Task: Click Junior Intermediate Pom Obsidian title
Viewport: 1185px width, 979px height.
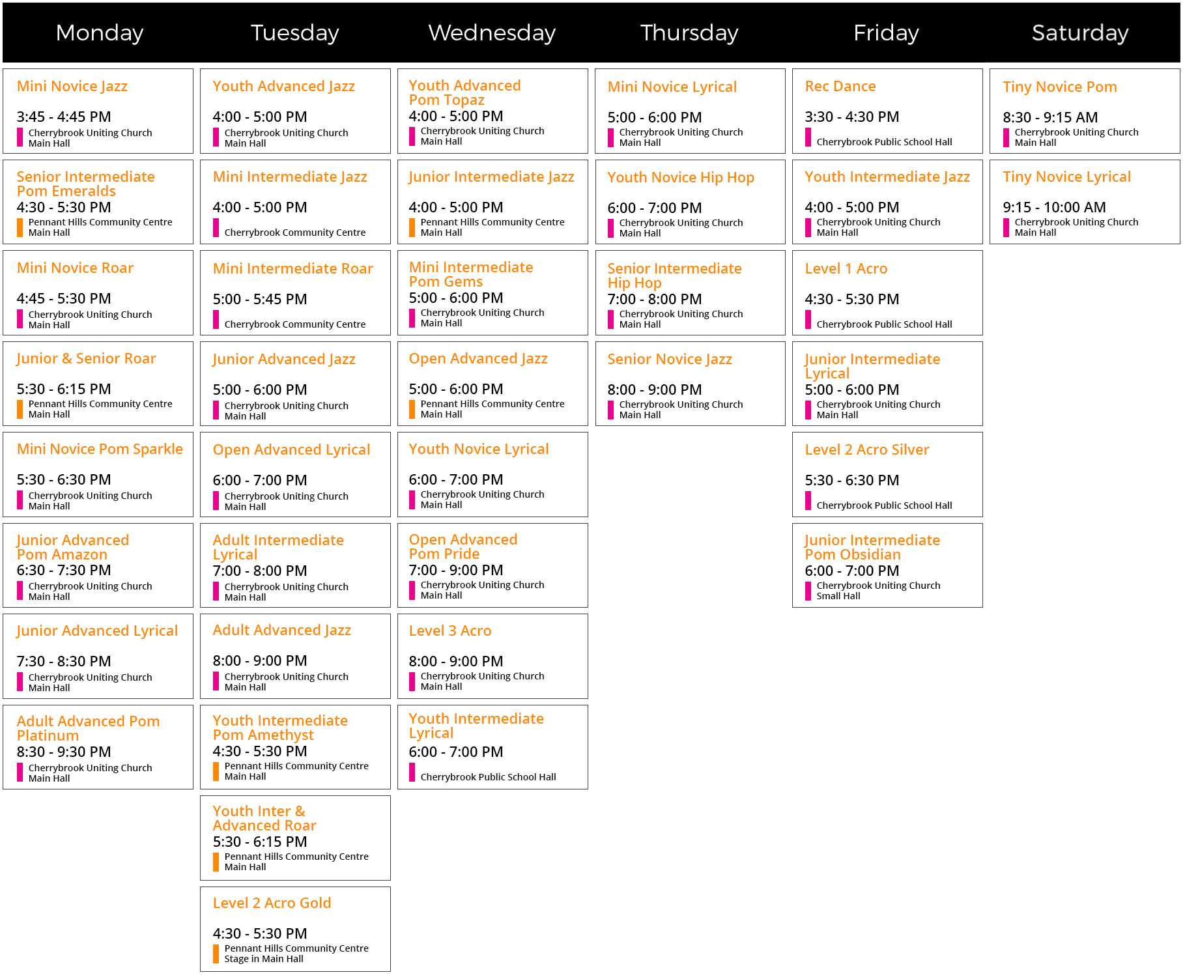Action: [x=872, y=547]
